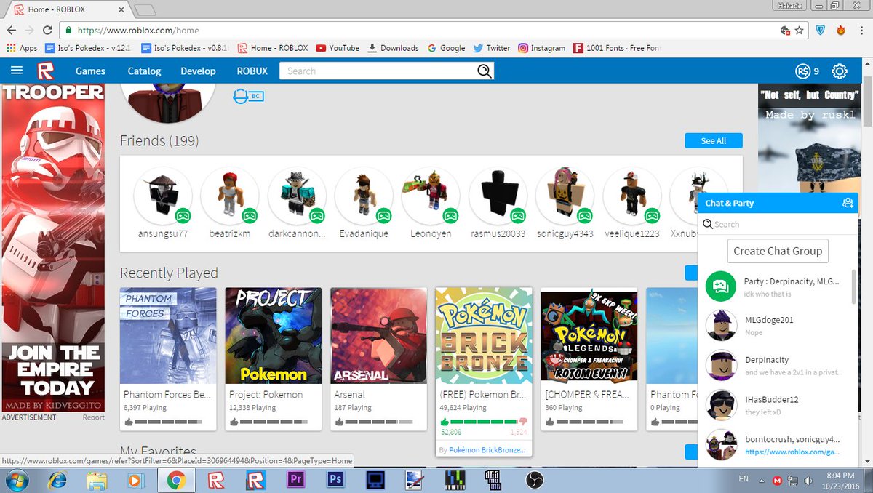The height and width of the screenshot is (493, 873).
Task: Click the in-game status icon on veelique1223
Action: click(x=652, y=215)
